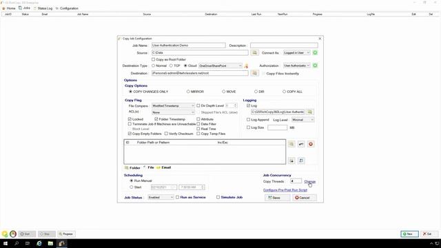Select COPY CHANGES ONLY option
The height and width of the screenshot is (248, 441).
tap(130, 92)
